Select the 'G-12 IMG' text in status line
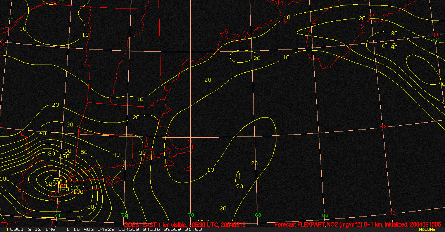The width and height of the screenshot is (445, 232). (x=41, y=229)
